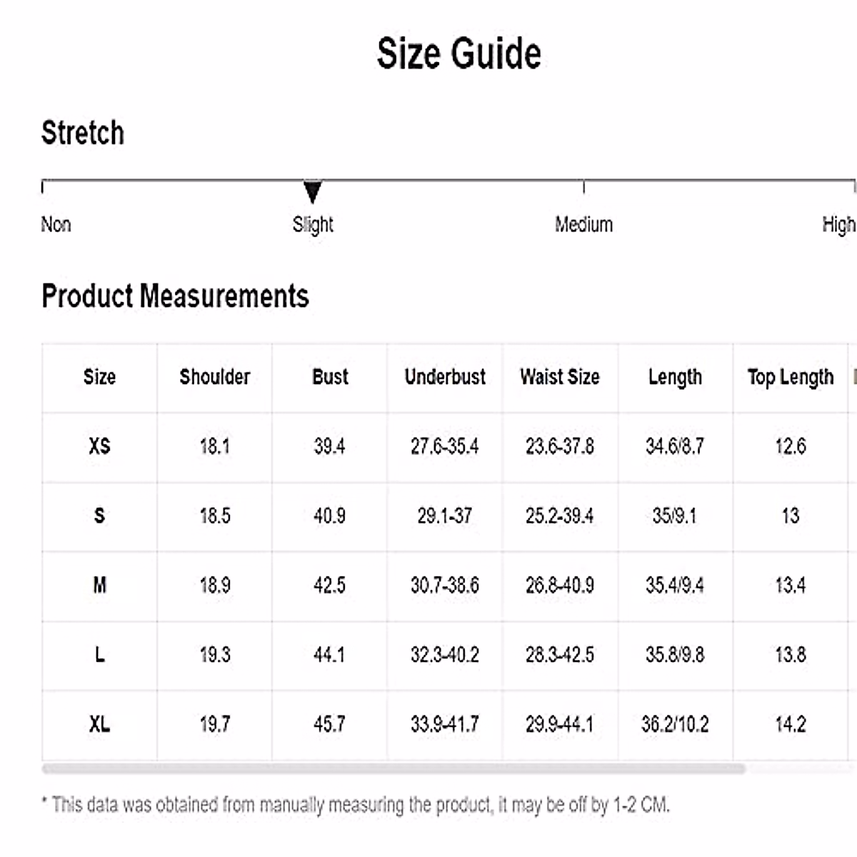
Task: Click the Size Guide heading
Action: pyautogui.click(x=458, y=54)
